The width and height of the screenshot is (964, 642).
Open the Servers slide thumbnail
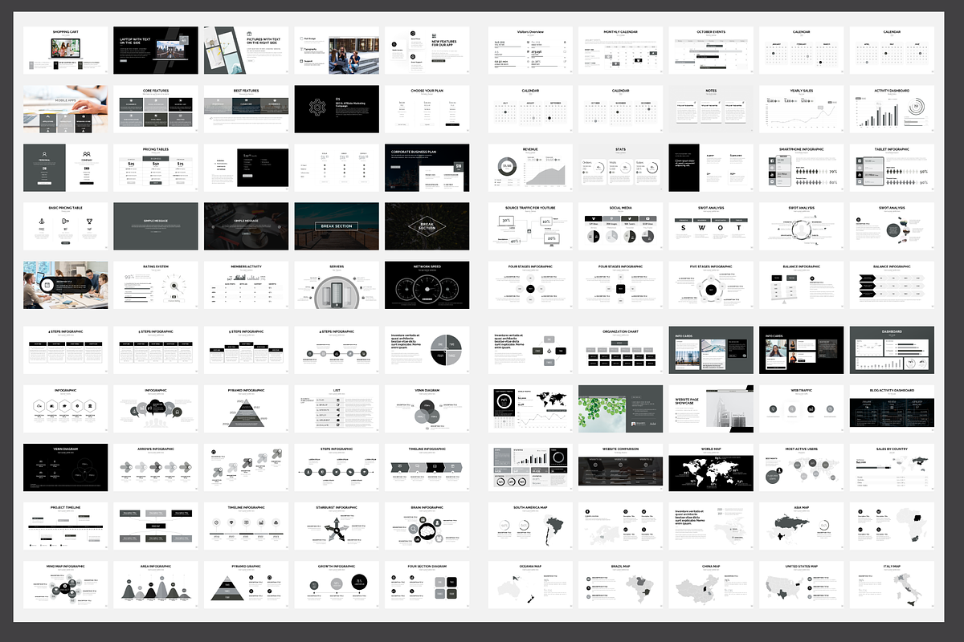click(x=337, y=285)
